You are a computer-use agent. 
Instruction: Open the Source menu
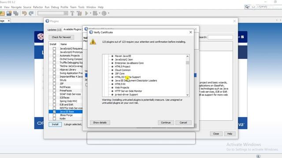pos(27,7)
